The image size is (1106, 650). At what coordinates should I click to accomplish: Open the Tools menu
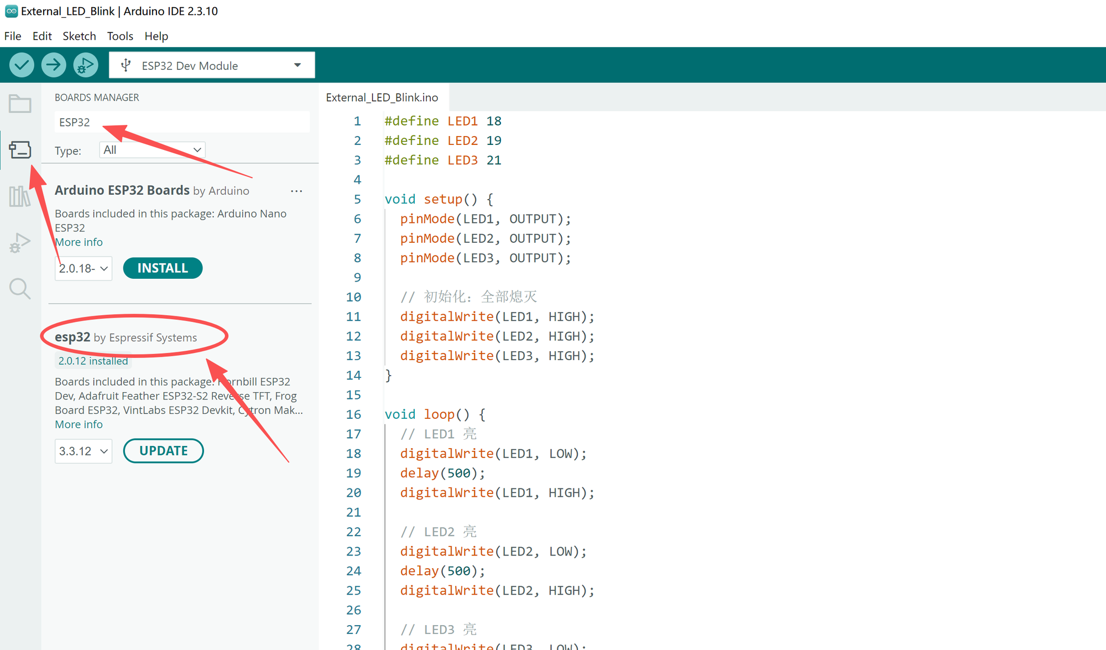tap(120, 36)
